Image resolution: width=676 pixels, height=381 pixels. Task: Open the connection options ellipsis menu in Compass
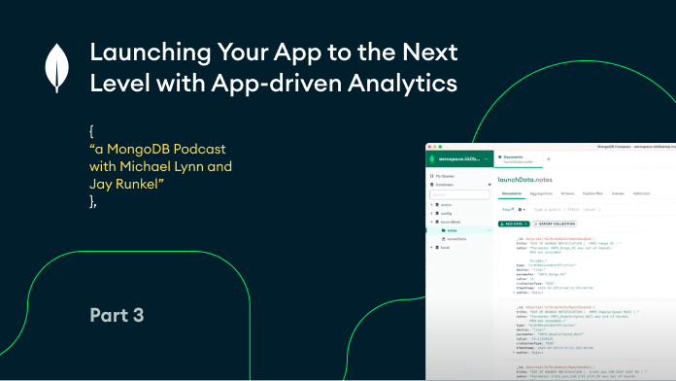tap(487, 159)
